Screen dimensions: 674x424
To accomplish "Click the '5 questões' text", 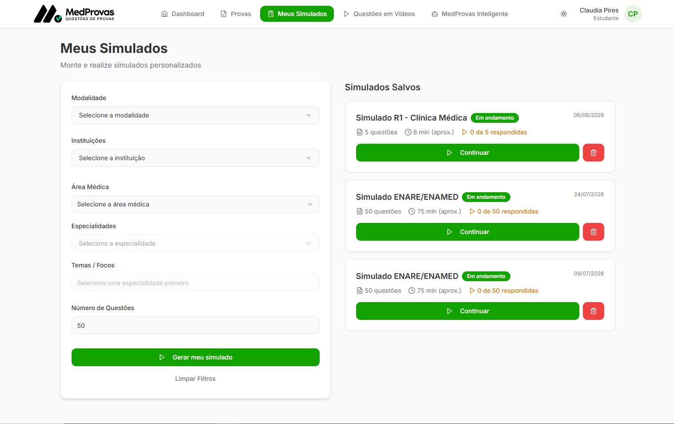I will point(381,132).
